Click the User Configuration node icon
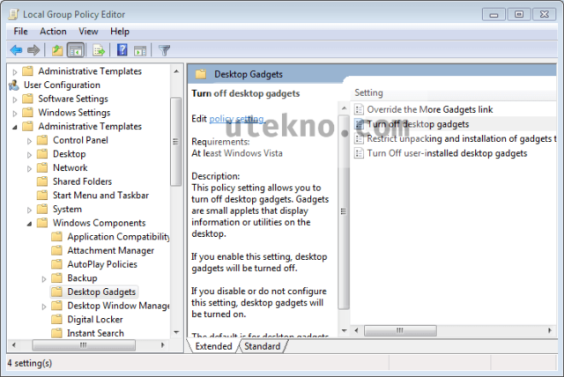Screen dimensions: 564x377 click(x=14, y=85)
